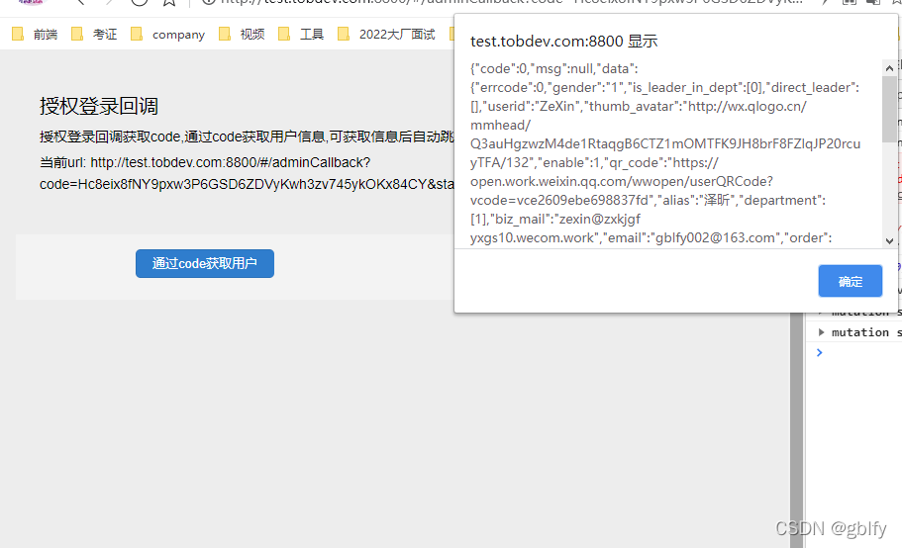Open the 工具 bookmark folder
This screenshot has width=902, height=548.
click(301, 35)
